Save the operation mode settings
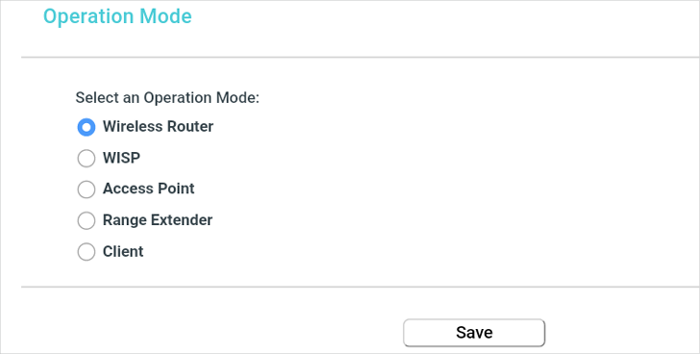This screenshot has width=700, height=354. click(474, 333)
